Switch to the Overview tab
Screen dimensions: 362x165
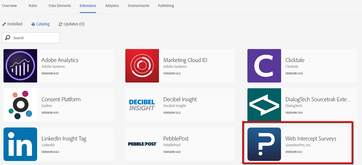click(9, 6)
